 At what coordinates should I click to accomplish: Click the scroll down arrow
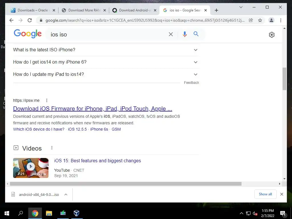pos(284,179)
